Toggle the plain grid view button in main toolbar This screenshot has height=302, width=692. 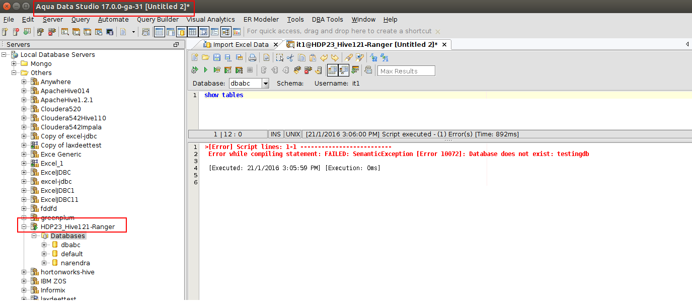coord(192,32)
